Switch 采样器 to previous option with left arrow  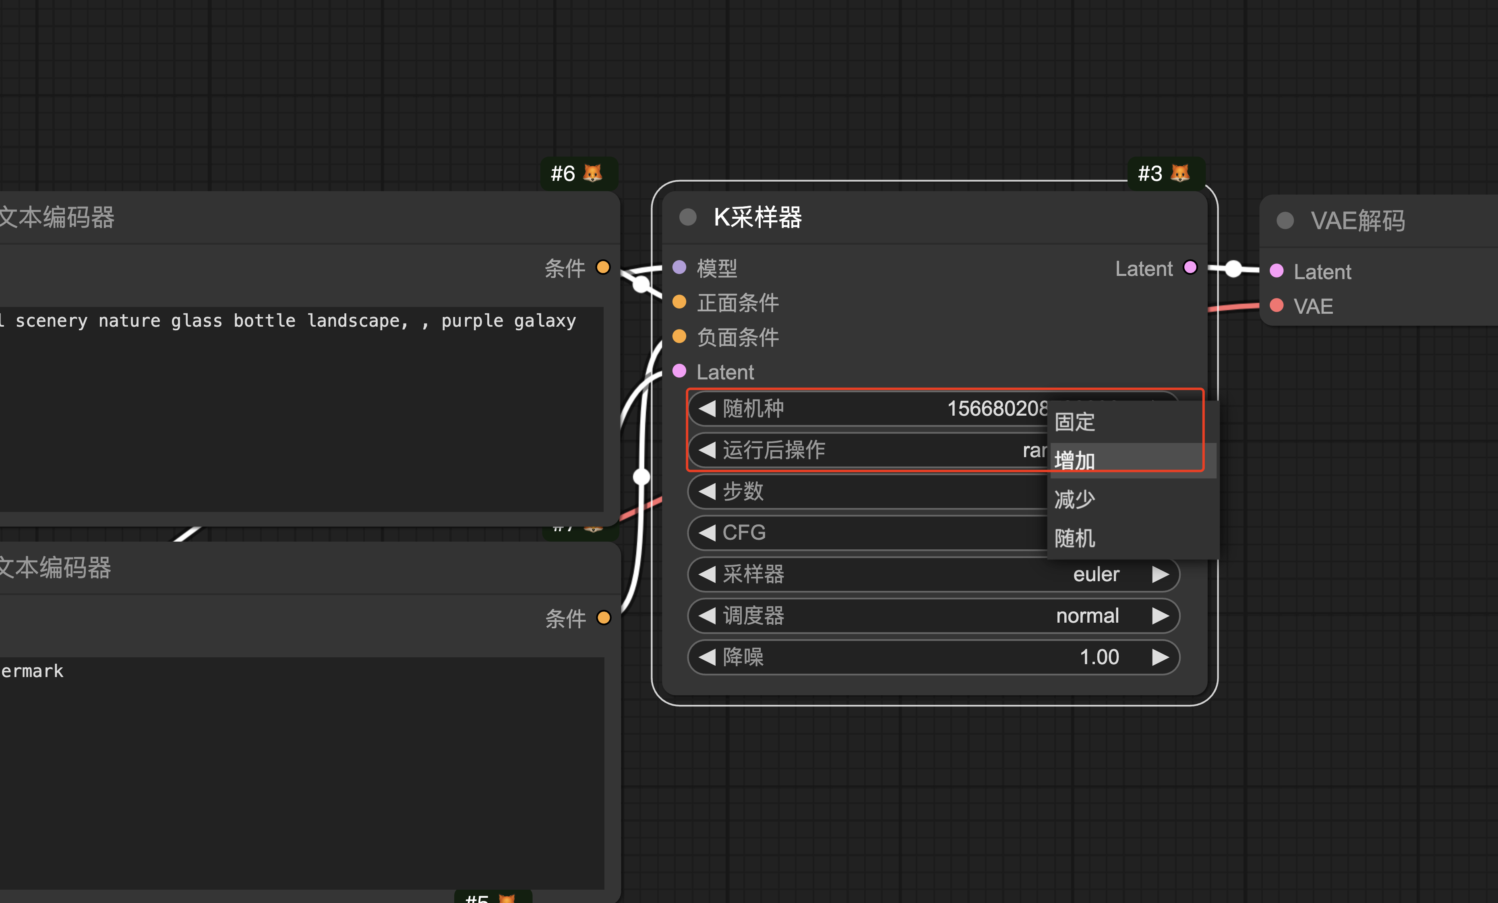706,574
